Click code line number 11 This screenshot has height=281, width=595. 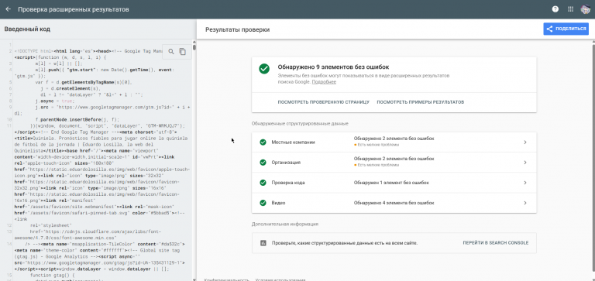click(x=9, y=125)
